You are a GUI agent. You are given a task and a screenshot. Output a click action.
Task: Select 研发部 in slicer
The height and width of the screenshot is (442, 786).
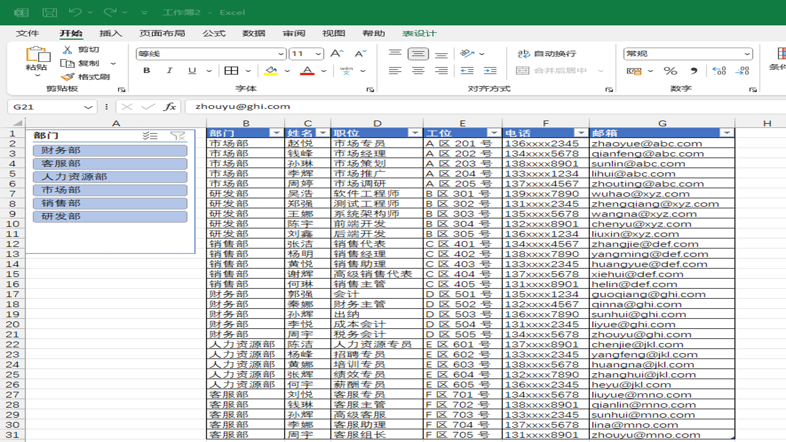[x=110, y=216]
